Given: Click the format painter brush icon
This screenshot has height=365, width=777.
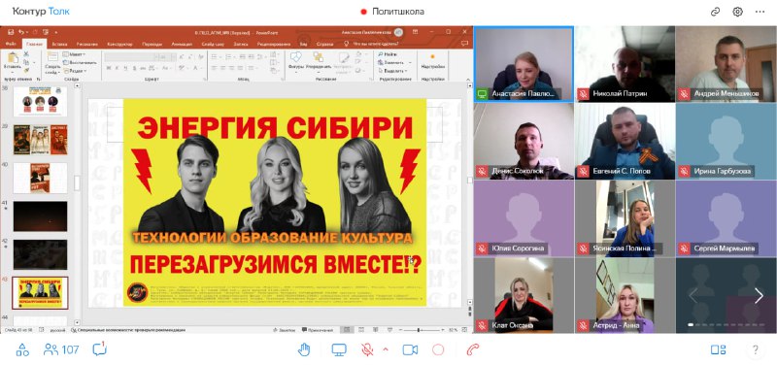Looking at the screenshot, I should point(26,70).
